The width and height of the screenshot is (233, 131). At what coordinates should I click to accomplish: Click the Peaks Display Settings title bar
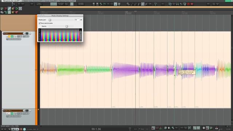tap(60, 16)
